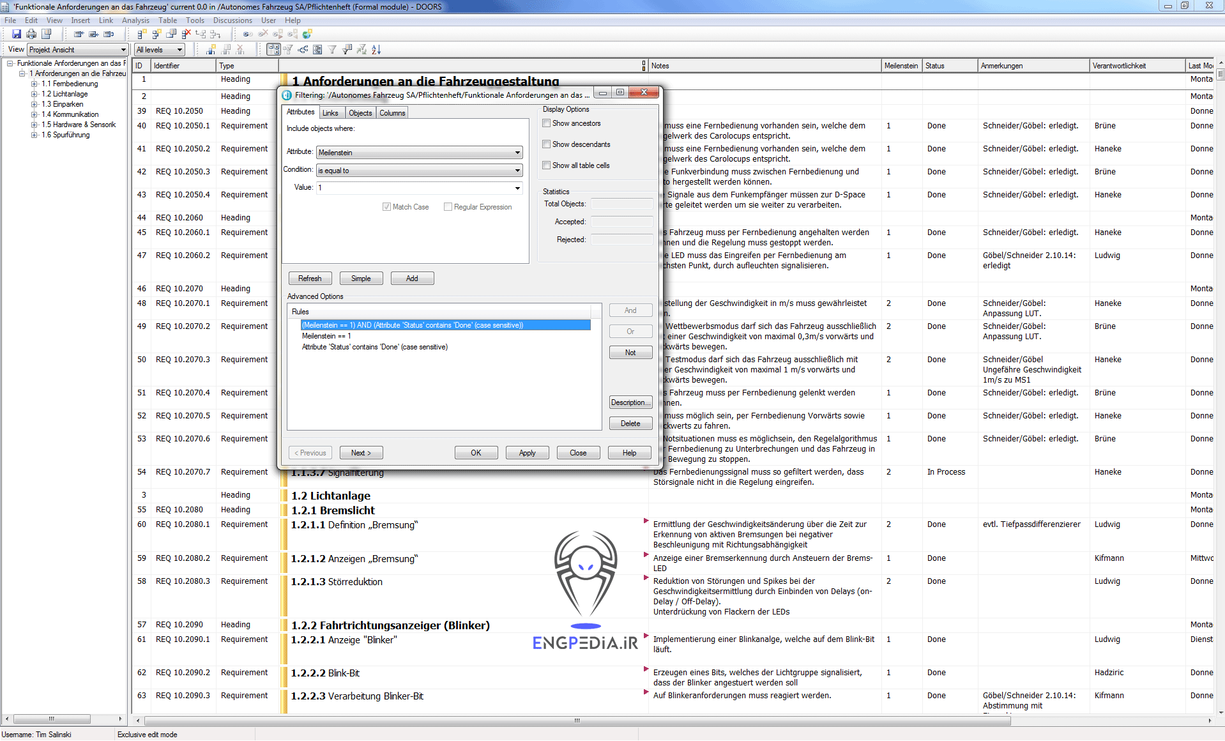Screen dimensions: 1225x741
Task: Check Show all table cells
Action: 547,165
